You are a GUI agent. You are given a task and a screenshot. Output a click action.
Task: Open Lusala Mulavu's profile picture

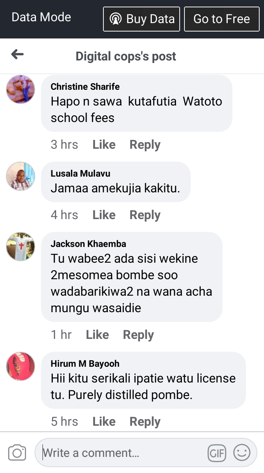(x=21, y=176)
